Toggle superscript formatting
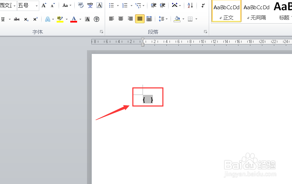Screen dimensions: 292x184 coord(35,19)
